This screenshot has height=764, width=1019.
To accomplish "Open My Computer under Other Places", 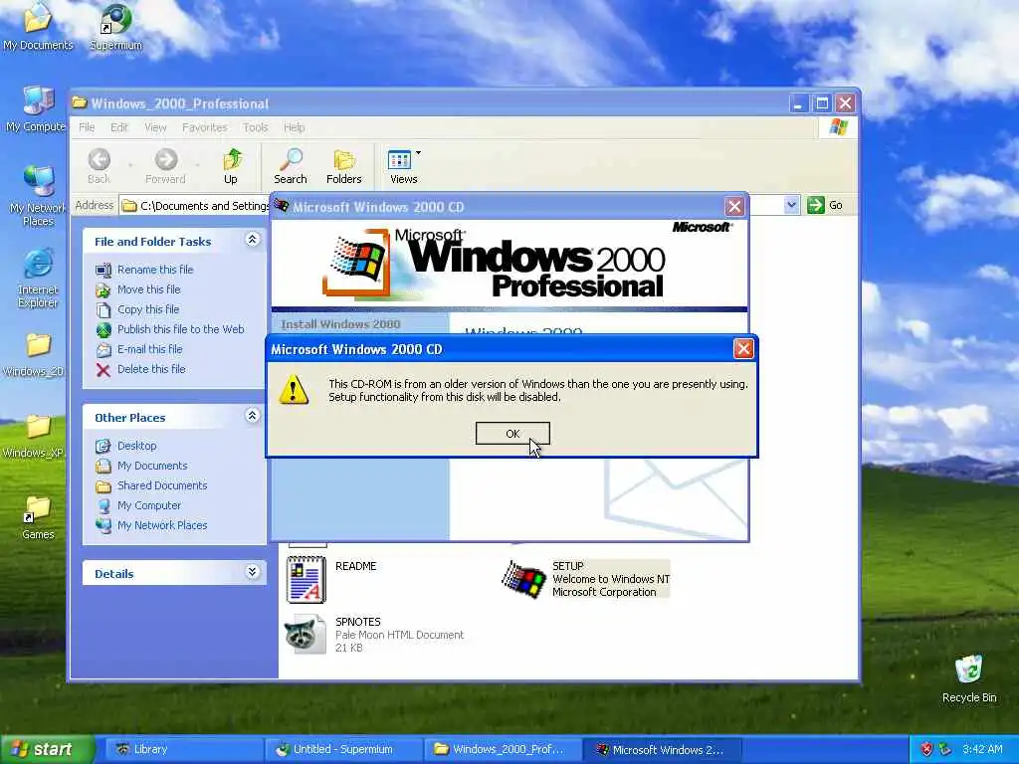I will coord(149,505).
